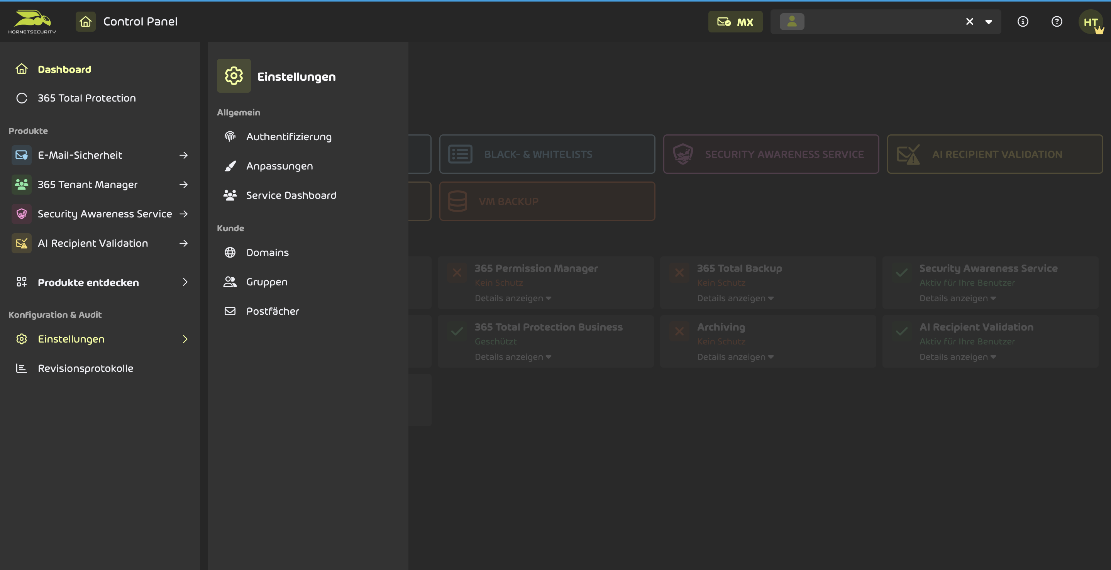Open the customer selector dropdown arrow
Screen dimensions: 1111x570
click(x=989, y=22)
